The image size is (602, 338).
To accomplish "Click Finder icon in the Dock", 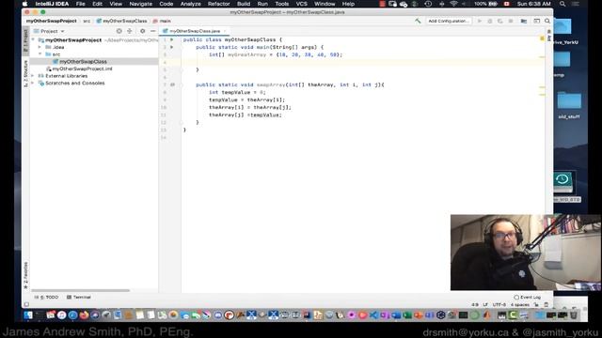I will [28, 315].
